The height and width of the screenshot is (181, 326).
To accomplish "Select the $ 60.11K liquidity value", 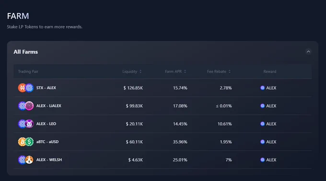I will point(134,142).
